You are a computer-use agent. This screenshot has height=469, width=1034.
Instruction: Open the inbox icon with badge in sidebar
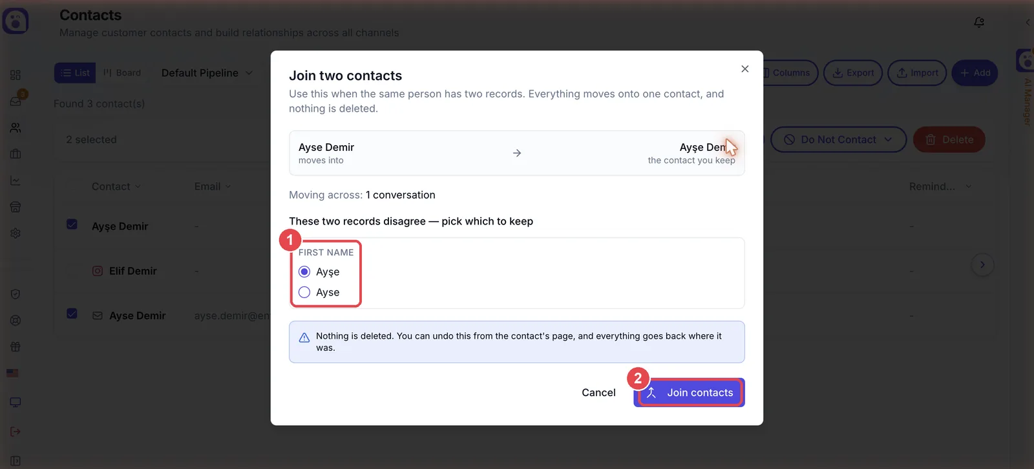point(16,101)
